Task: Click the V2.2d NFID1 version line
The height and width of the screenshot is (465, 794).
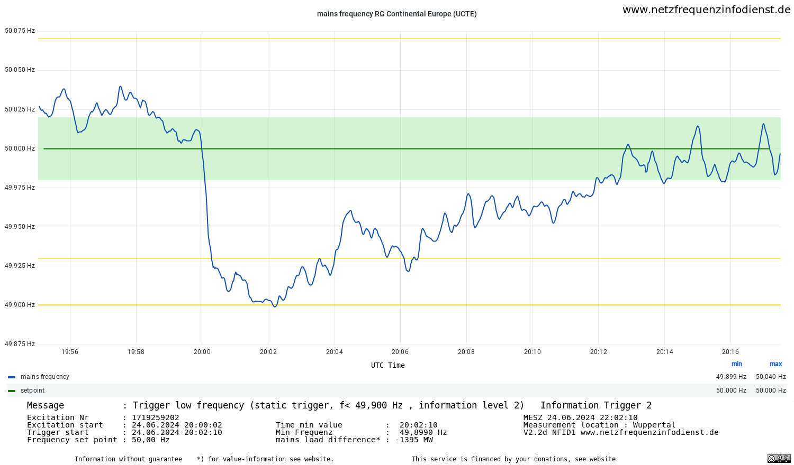Action: coord(621,432)
